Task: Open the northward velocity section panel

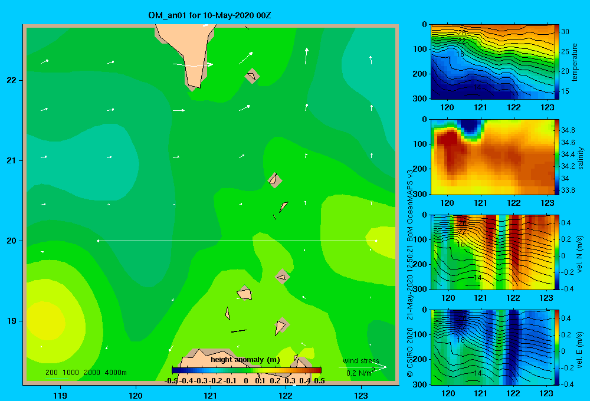Action: tap(492, 252)
